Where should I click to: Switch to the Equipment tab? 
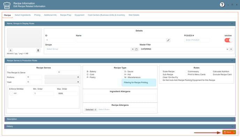point(80,15)
